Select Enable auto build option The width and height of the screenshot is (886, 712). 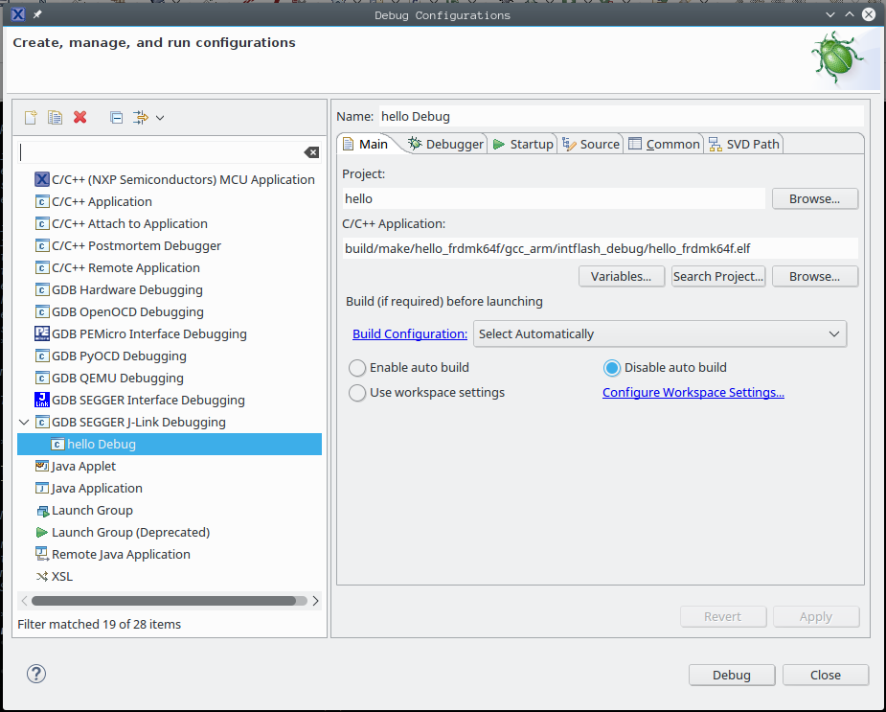tap(357, 367)
